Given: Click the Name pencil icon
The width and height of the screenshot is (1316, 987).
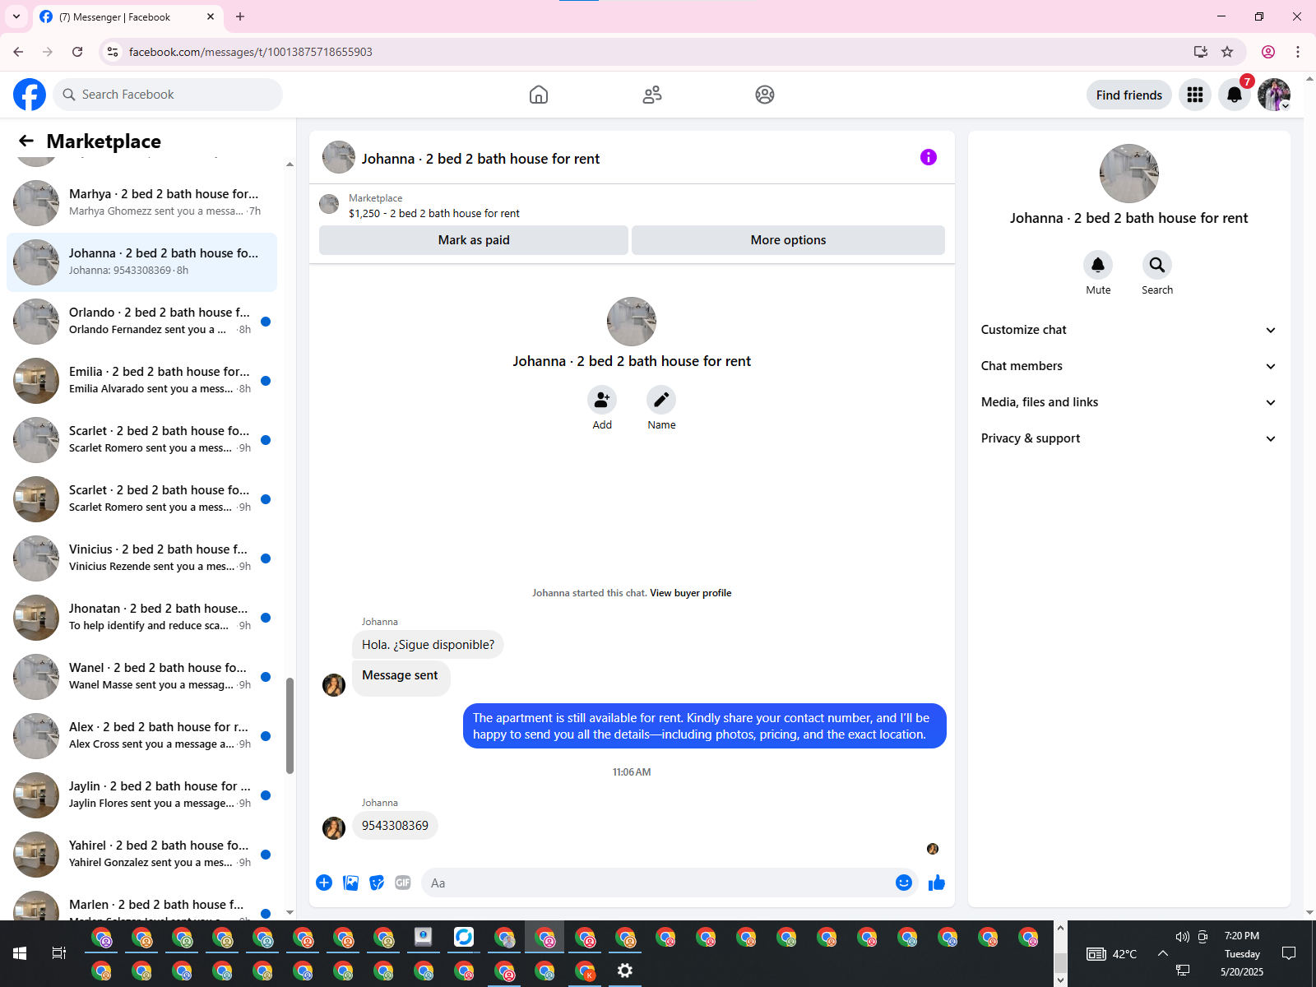Looking at the screenshot, I should point(661,400).
